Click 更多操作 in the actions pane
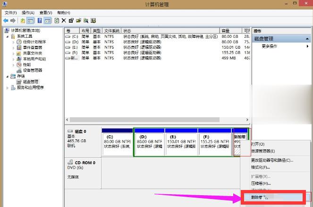Viewport: 313px width, 207px height. (x=270, y=46)
